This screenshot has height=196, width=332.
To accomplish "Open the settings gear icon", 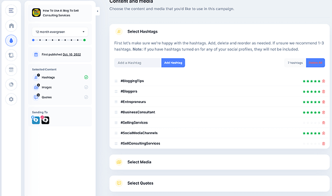I will 11,99.
